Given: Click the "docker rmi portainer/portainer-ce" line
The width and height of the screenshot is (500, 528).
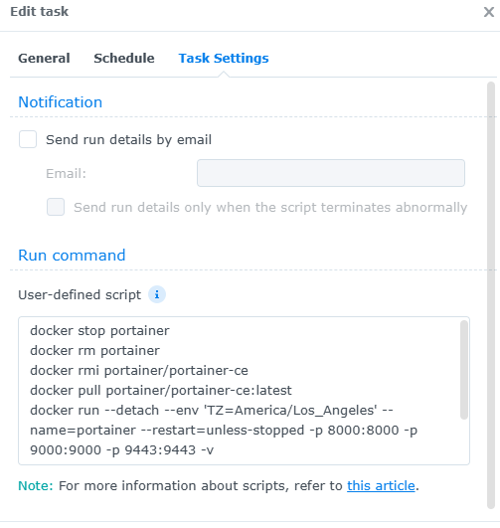Looking at the screenshot, I should coord(139,371).
